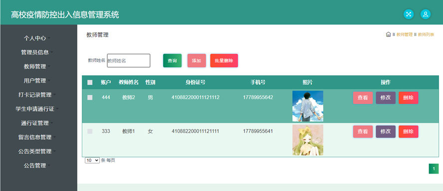View details with 查看 for 教师2
This screenshot has height=191, width=443.
coord(363,98)
